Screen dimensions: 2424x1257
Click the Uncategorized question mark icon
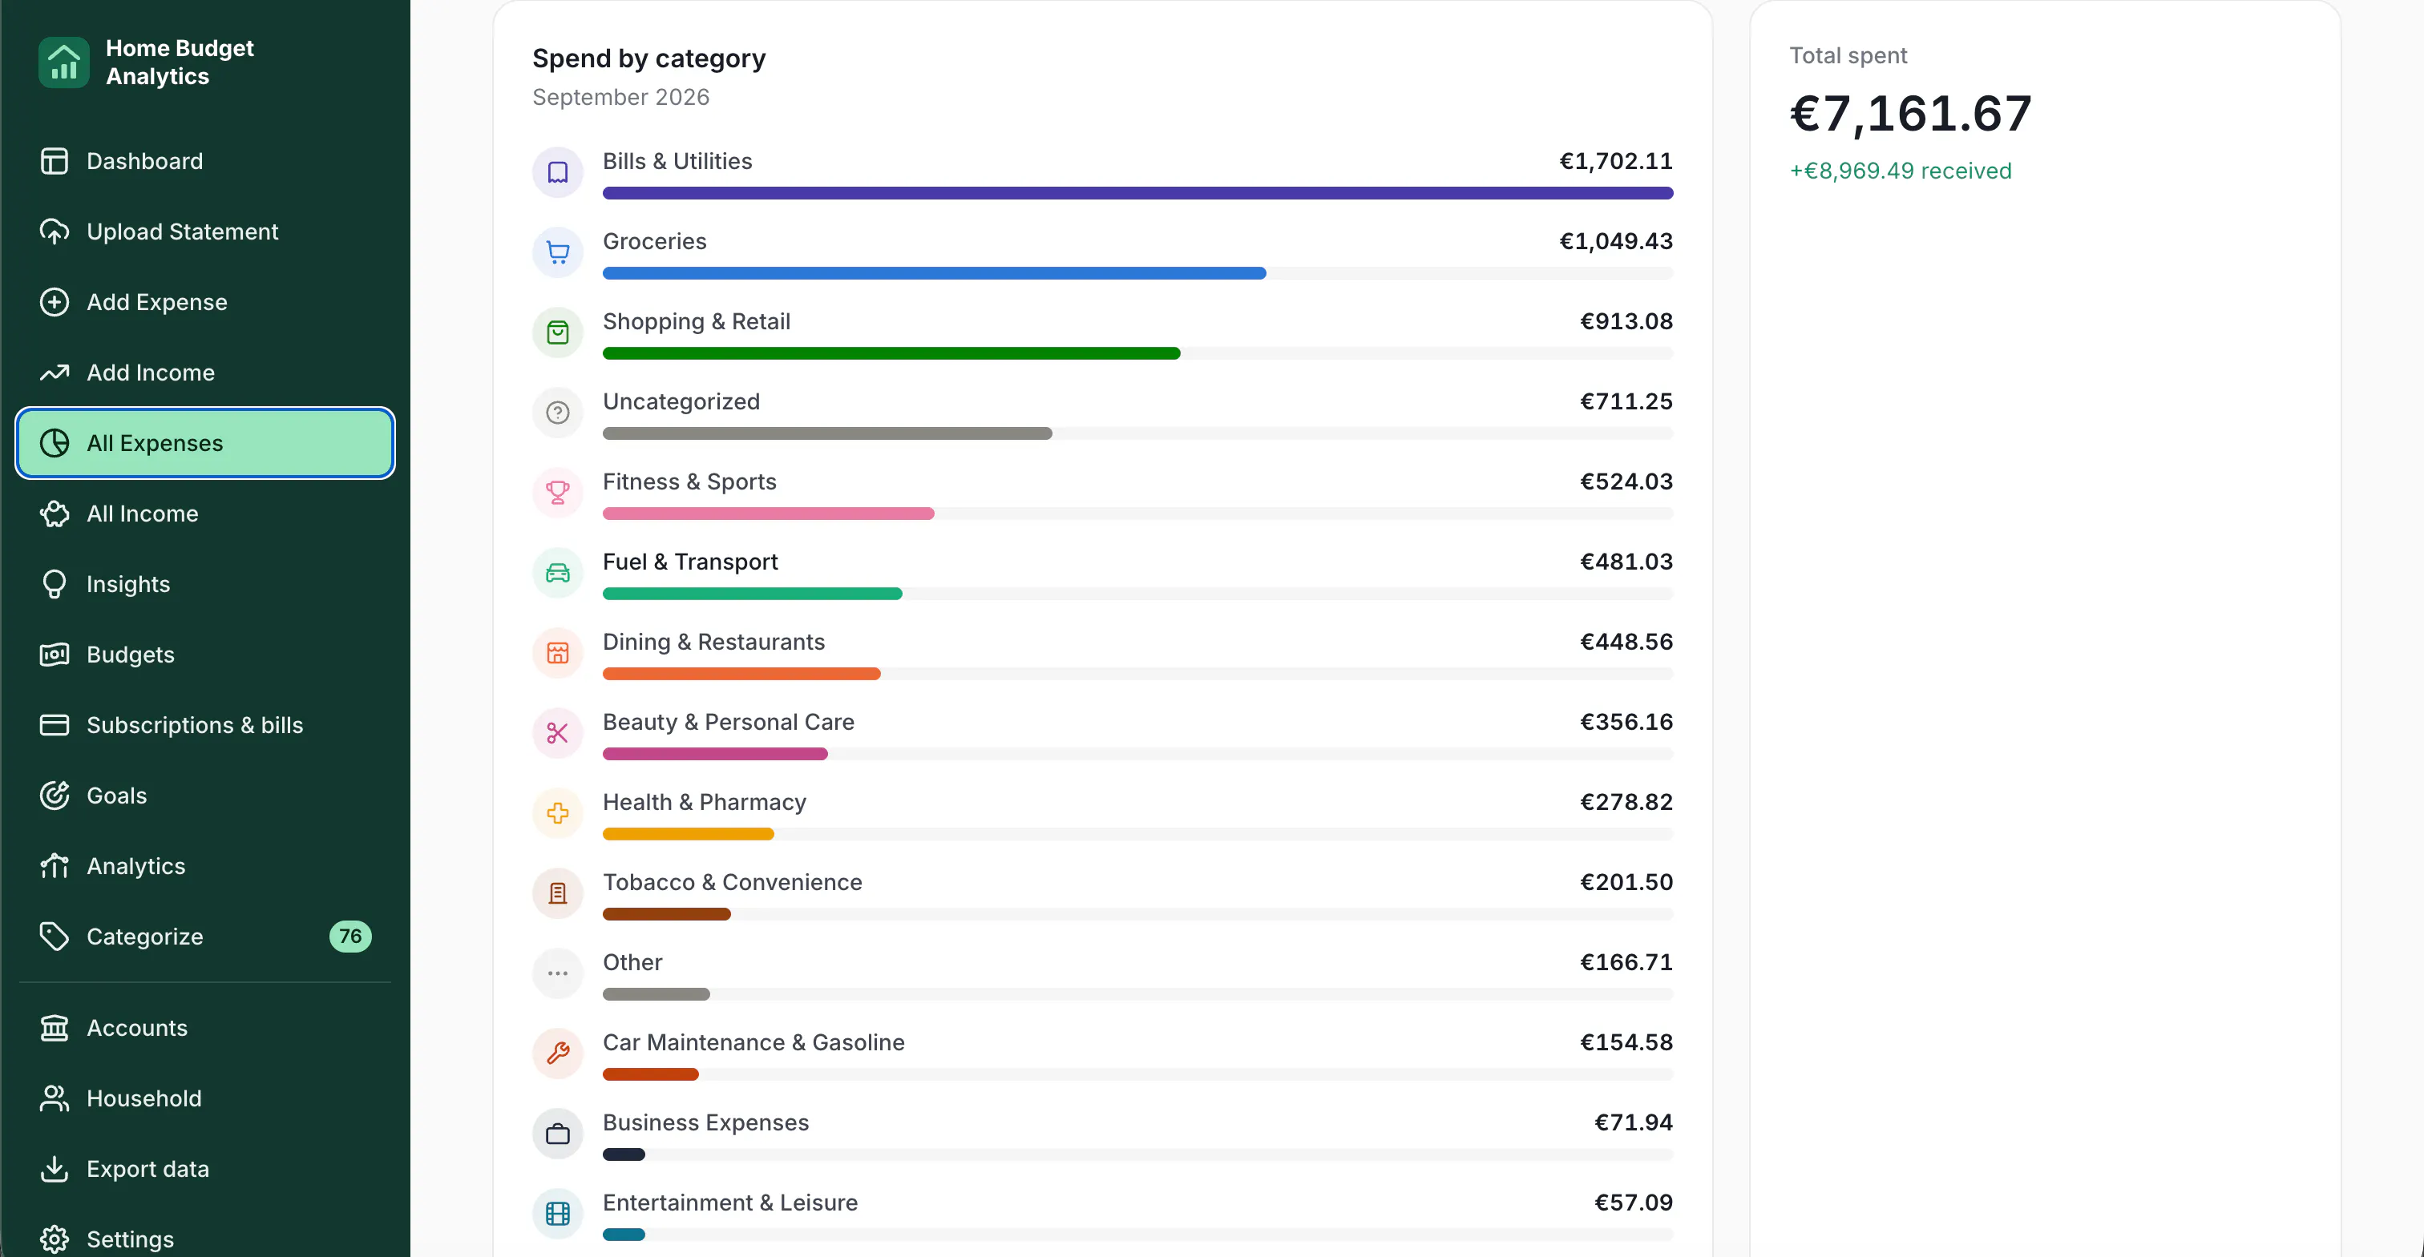558,413
